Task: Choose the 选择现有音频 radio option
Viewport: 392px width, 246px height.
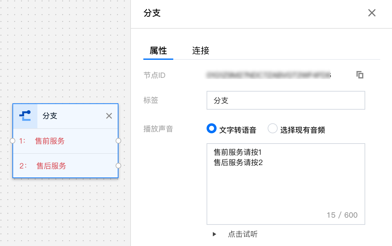Action: [273, 129]
